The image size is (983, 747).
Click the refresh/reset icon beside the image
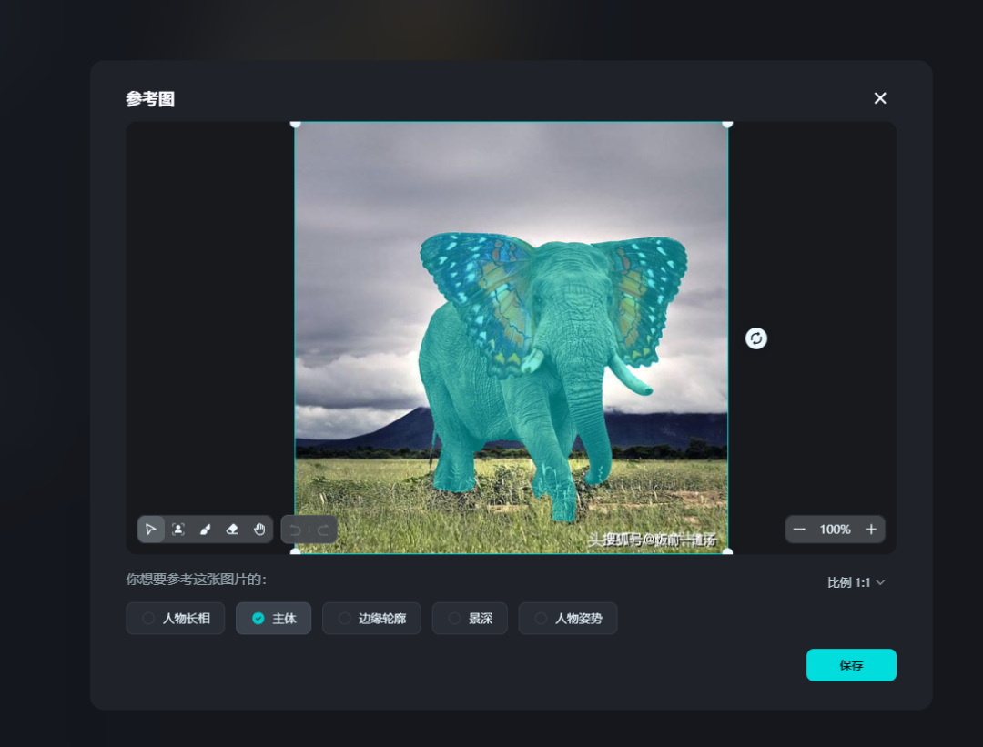(756, 338)
